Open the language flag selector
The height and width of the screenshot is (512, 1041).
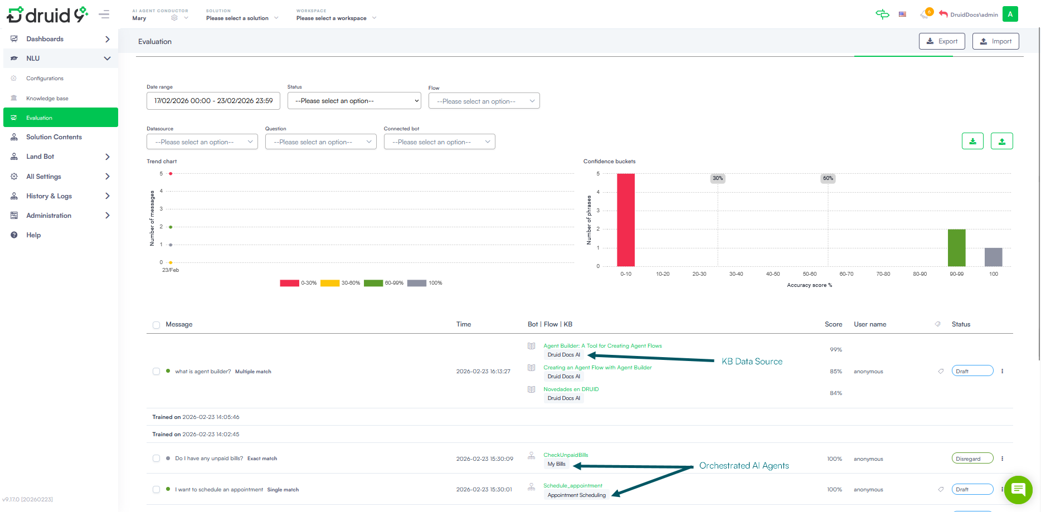pyautogui.click(x=902, y=14)
